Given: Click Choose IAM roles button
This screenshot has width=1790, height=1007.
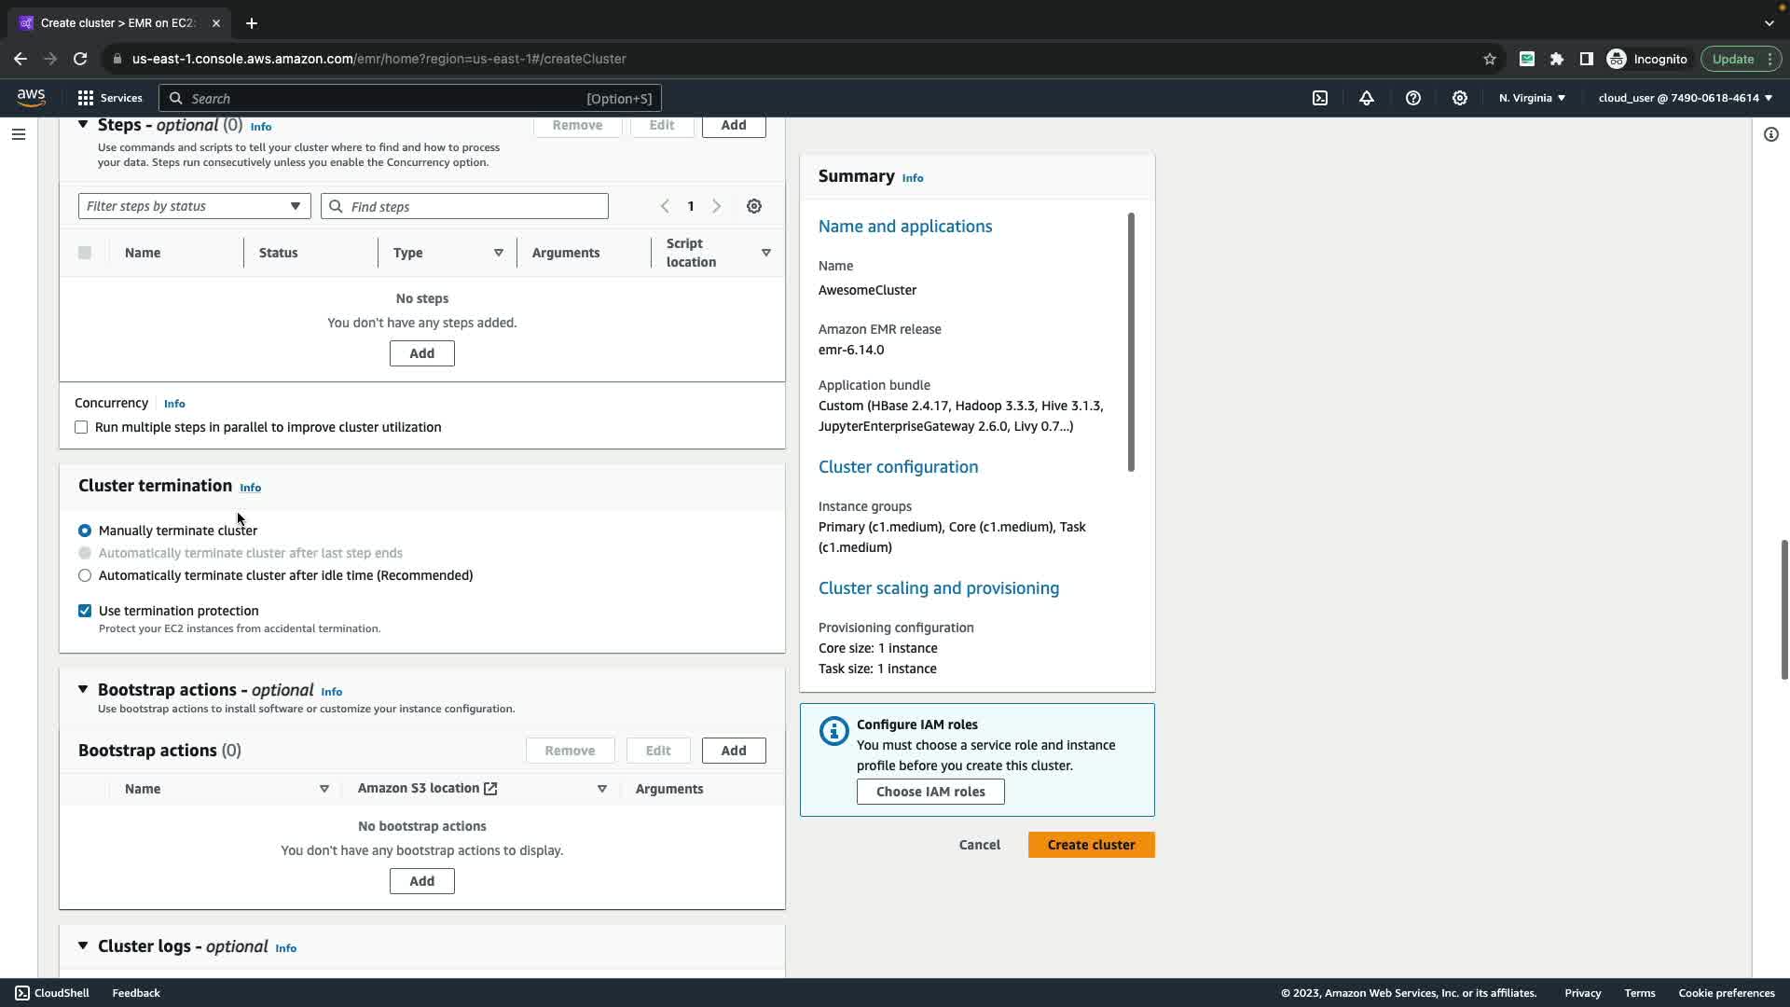Looking at the screenshot, I should click(x=929, y=792).
